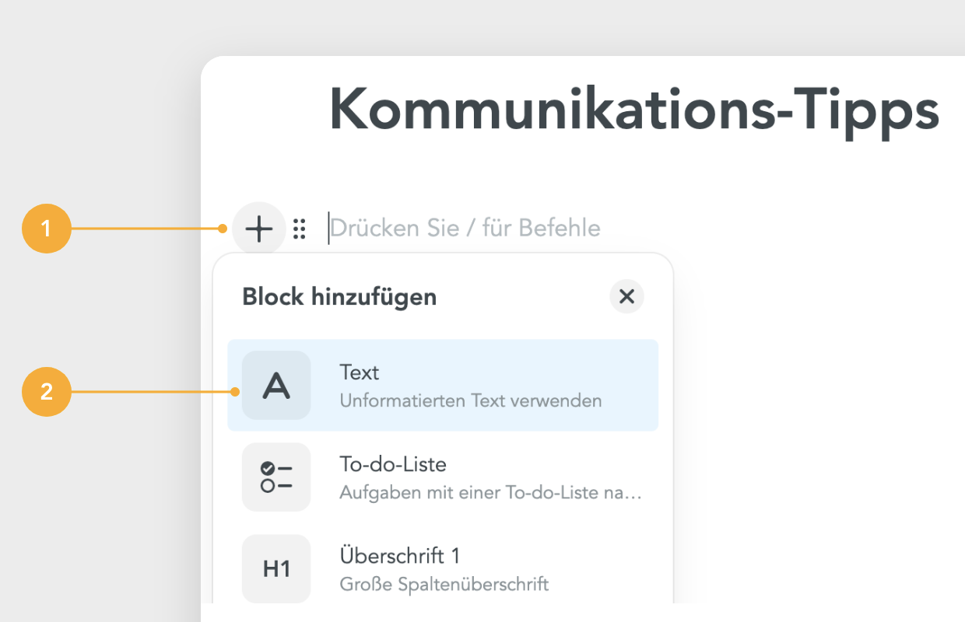The width and height of the screenshot is (965, 622).
Task: Click the six-dot drag handle icon
Action: pyautogui.click(x=300, y=229)
